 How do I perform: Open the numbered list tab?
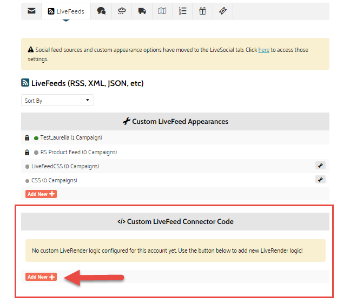pos(183,11)
